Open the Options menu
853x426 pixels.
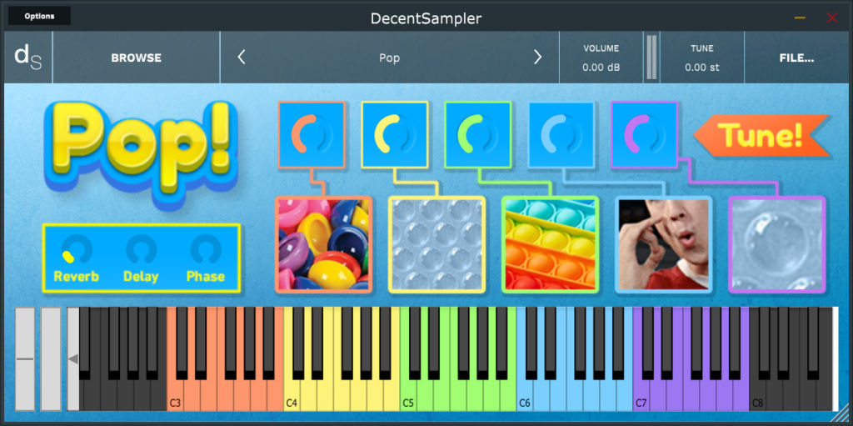pyautogui.click(x=39, y=16)
